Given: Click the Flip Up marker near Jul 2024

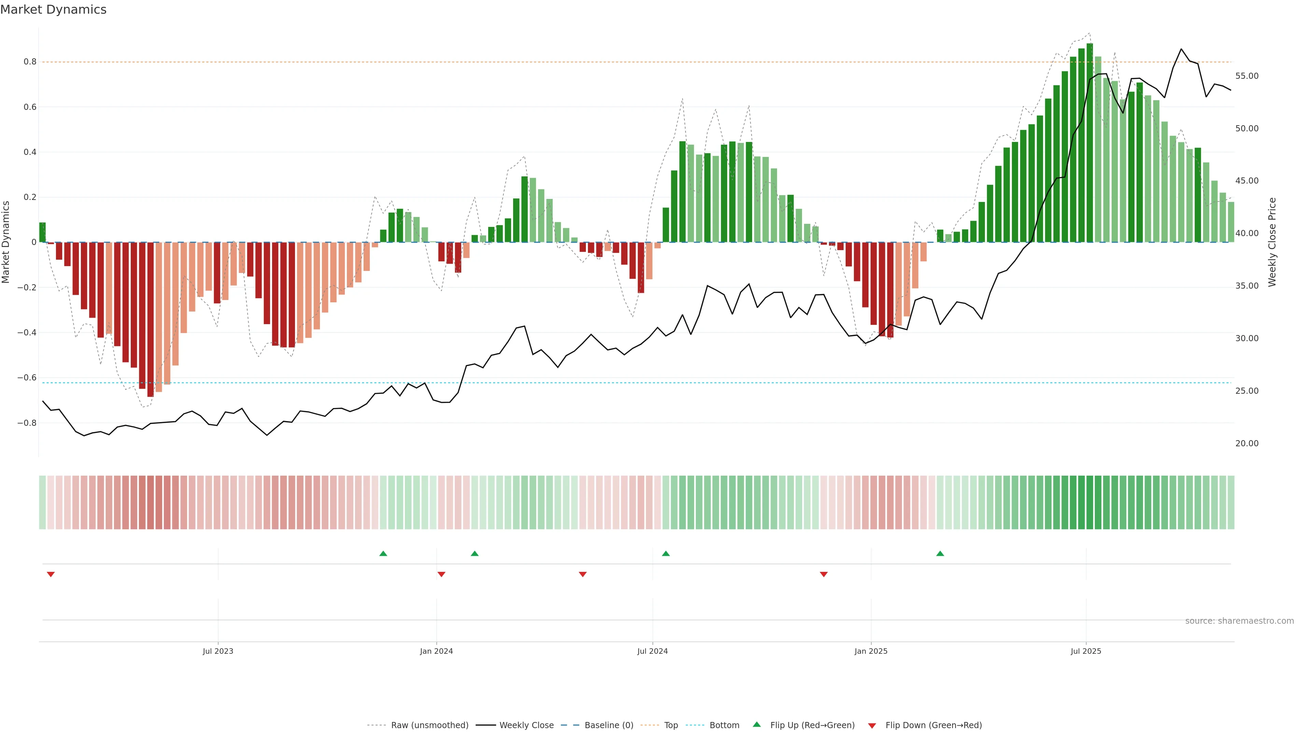Looking at the screenshot, I should point(666,553).
